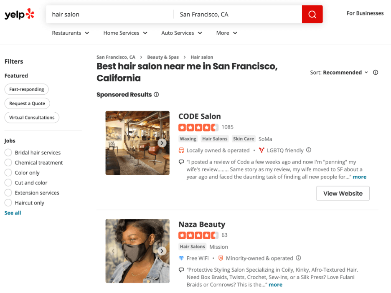Click Beauty & Spas breadcrumb
The image size is (391, 293).
pos(163,57)
